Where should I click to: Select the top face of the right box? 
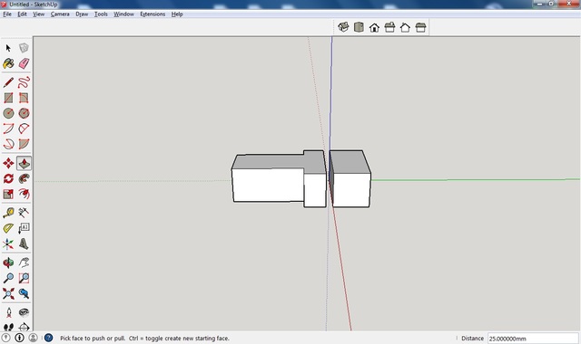pyautogui.click(x=350, y=162)
